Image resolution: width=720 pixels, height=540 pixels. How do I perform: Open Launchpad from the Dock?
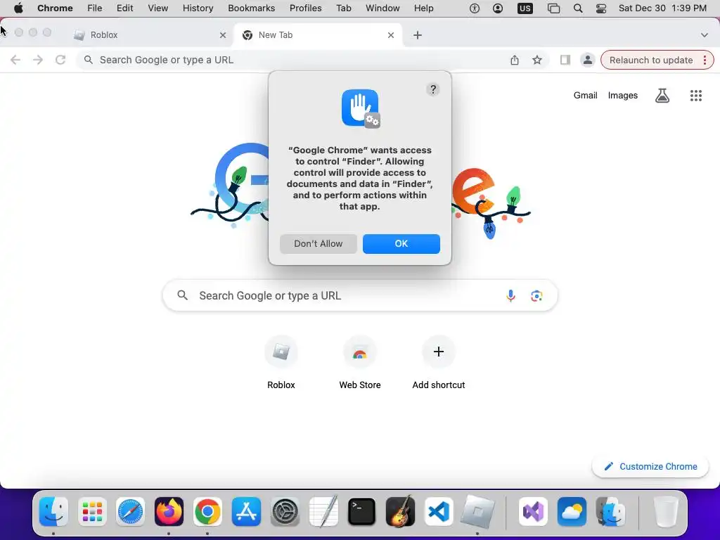click(x=92, y=511)
